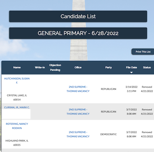Sort table by Status column header

[x=147, y=67]
